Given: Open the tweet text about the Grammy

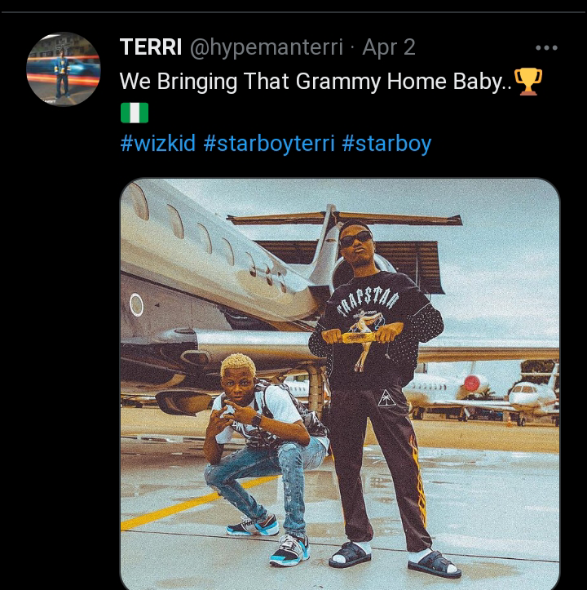Looking at the screenshot, I should 316,82.
